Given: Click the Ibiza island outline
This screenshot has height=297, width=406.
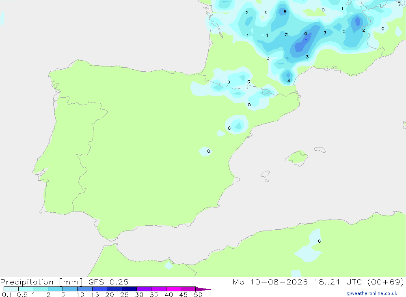Looking at the screenshot, I should click(265, 174).
